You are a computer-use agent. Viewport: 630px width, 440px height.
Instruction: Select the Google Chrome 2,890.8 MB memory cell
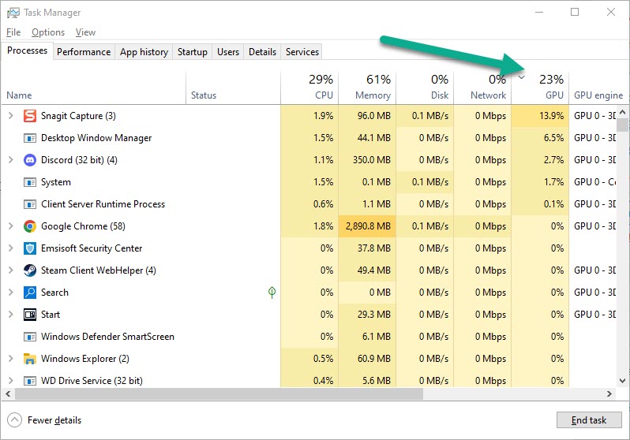(367, 226)
